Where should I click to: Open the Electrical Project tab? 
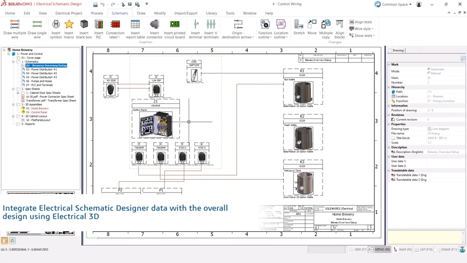point(69,13)
